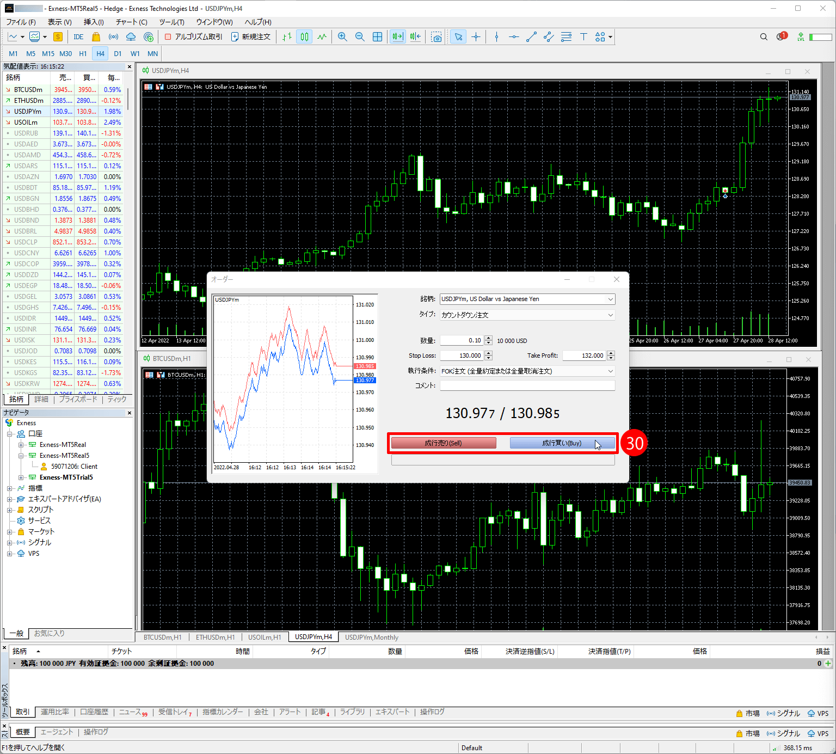836x754 pixels.
Task: Open the execution condition FOK dropdown
Action: click(x=527, y=371)
